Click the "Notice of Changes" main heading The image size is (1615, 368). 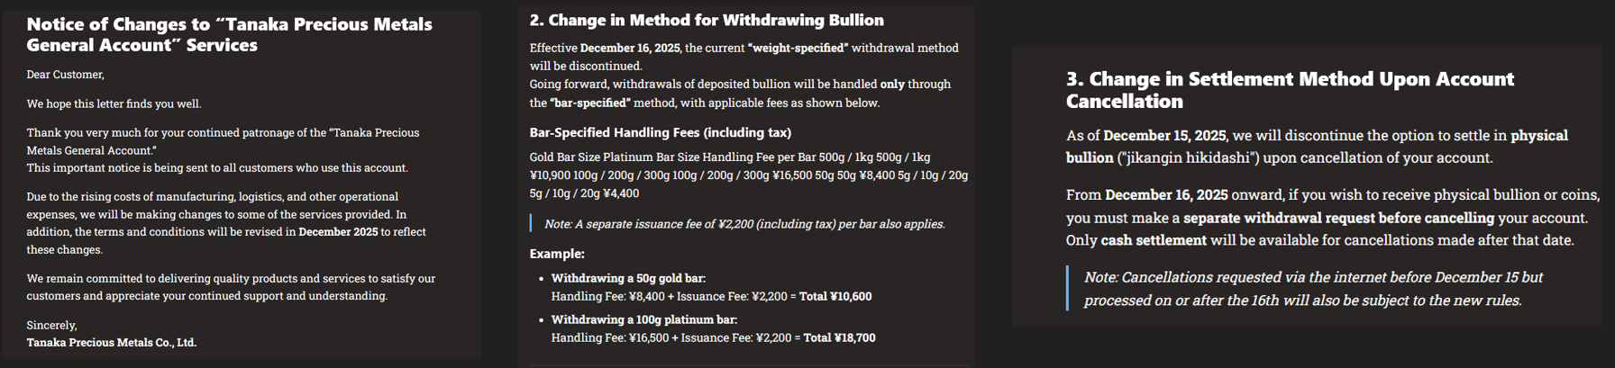click(x=229, y=34)
